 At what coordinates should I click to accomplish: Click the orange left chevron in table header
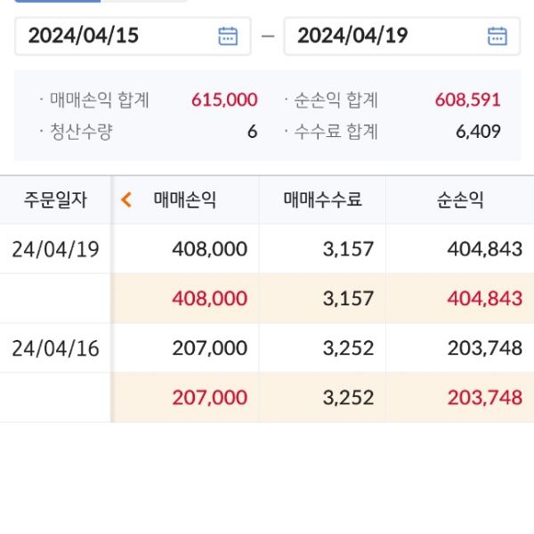coord(126,199)
